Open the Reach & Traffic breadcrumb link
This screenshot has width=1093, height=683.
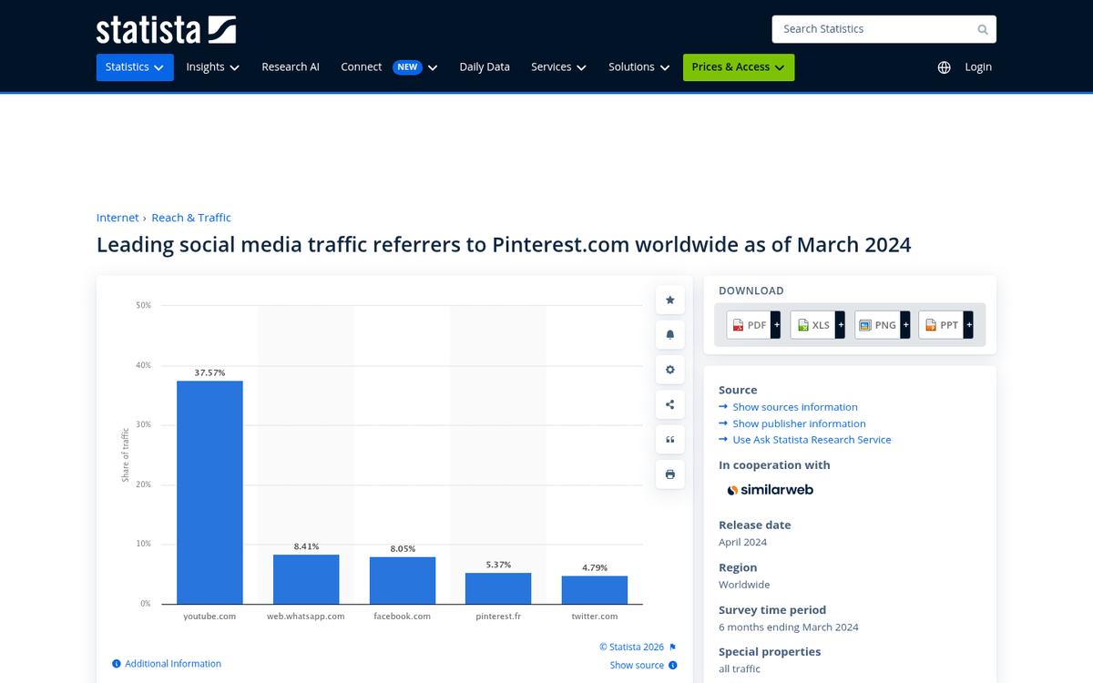(191, 217)
